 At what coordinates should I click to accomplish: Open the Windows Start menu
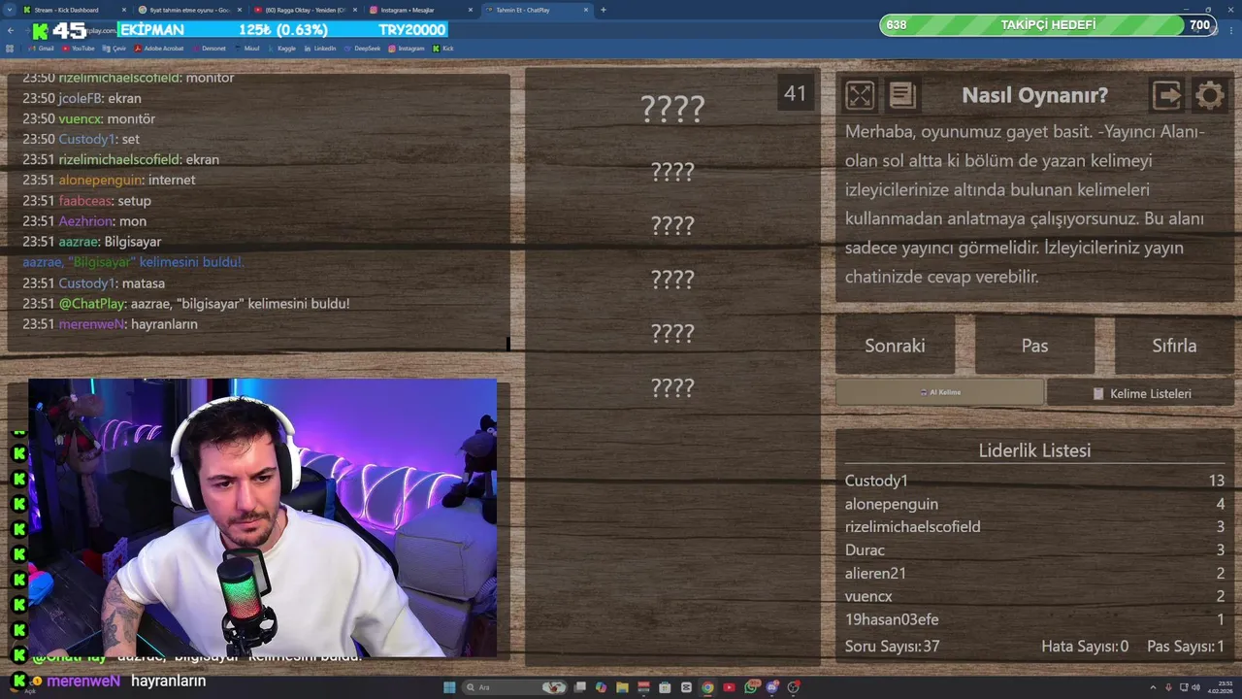click(x=449, y=687)
